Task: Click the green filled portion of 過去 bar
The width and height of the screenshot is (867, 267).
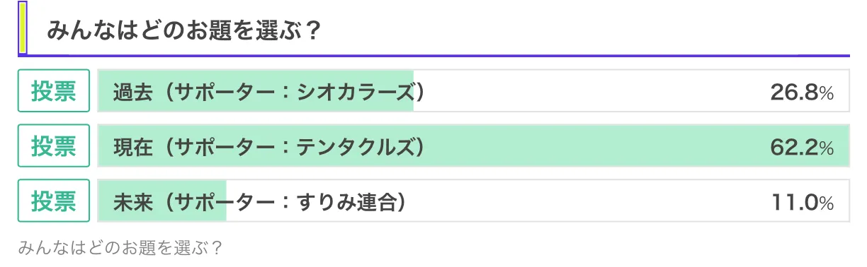Action: 255,91
